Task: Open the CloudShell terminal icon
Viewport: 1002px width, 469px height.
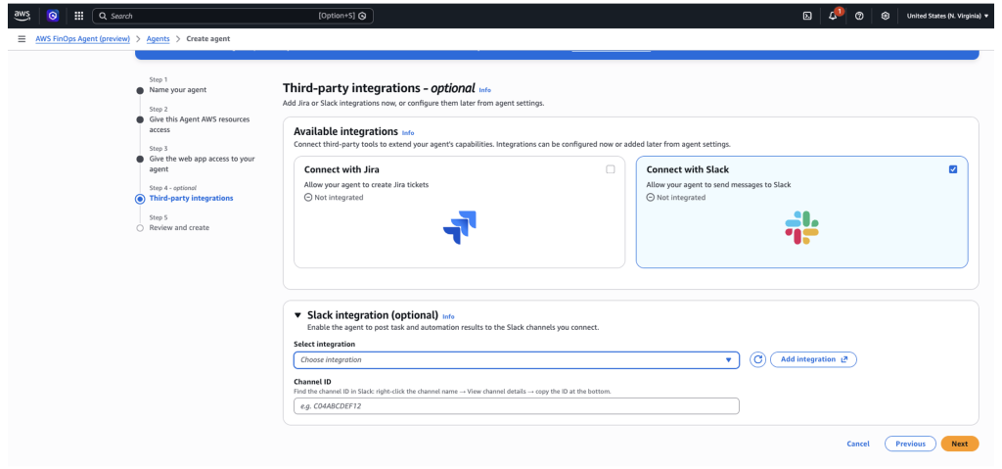Action: (807, 16)
